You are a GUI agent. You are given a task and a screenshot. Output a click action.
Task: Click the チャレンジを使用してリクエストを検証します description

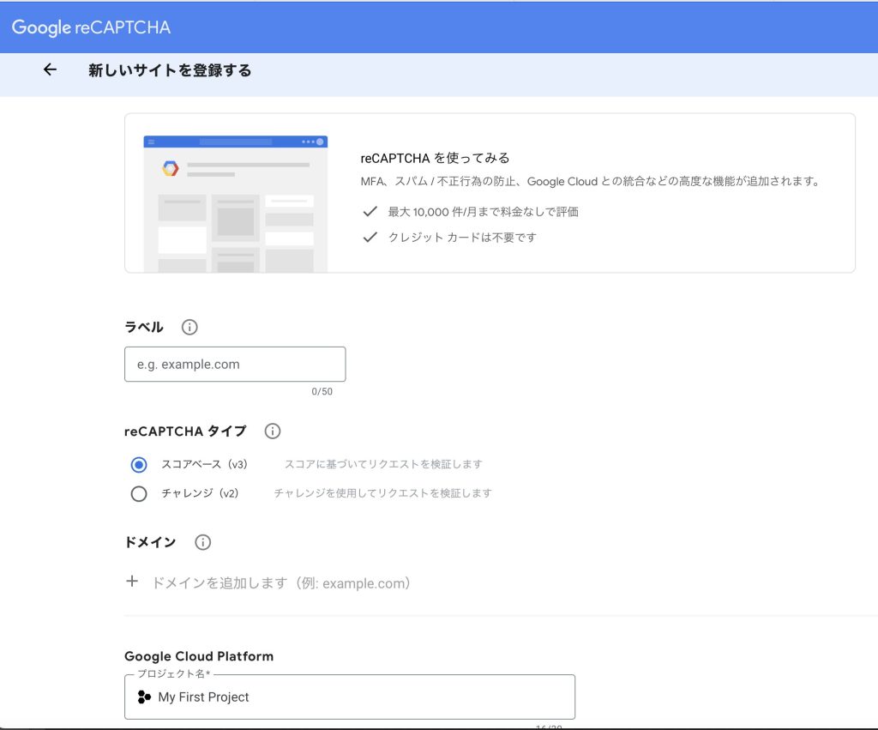[382, 493]
